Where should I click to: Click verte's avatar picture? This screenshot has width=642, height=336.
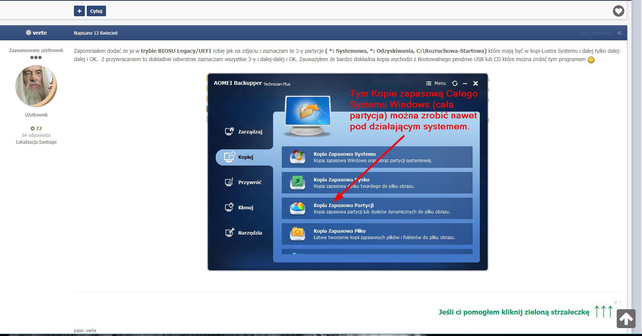click(x=36, y=86)
